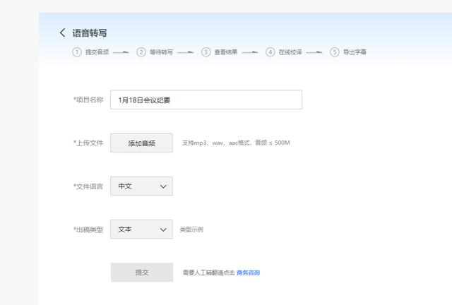Screen dimensions: 452x305
Task: Open the 文件语言 dropdown showing 中文
Action: pos(141,186)
